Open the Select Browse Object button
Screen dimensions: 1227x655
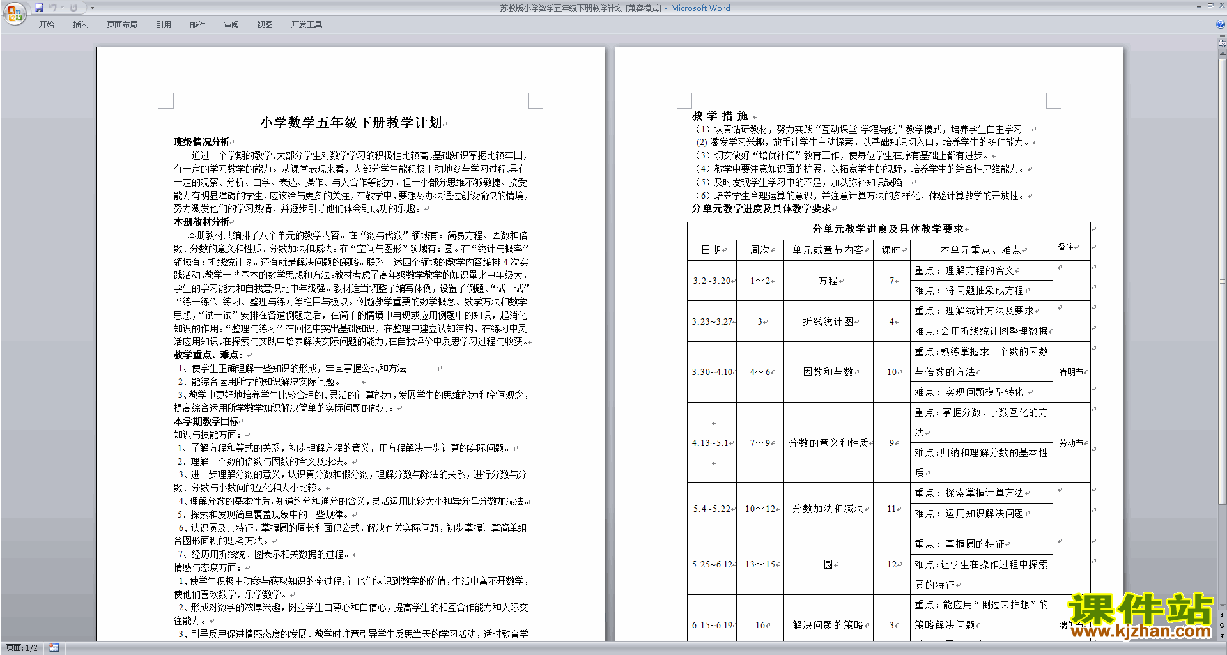tap(1223, 626)
